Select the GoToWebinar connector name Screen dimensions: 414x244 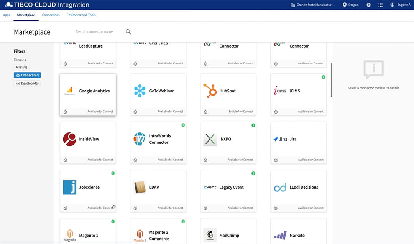(x=162, y=91)
